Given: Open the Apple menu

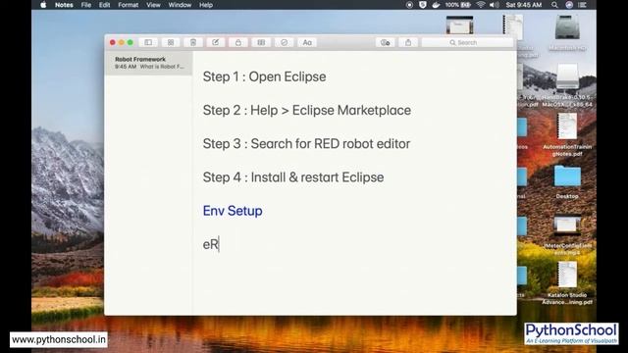Looking at the screenshot, I should pyautogui.click(x=43, y=5).
